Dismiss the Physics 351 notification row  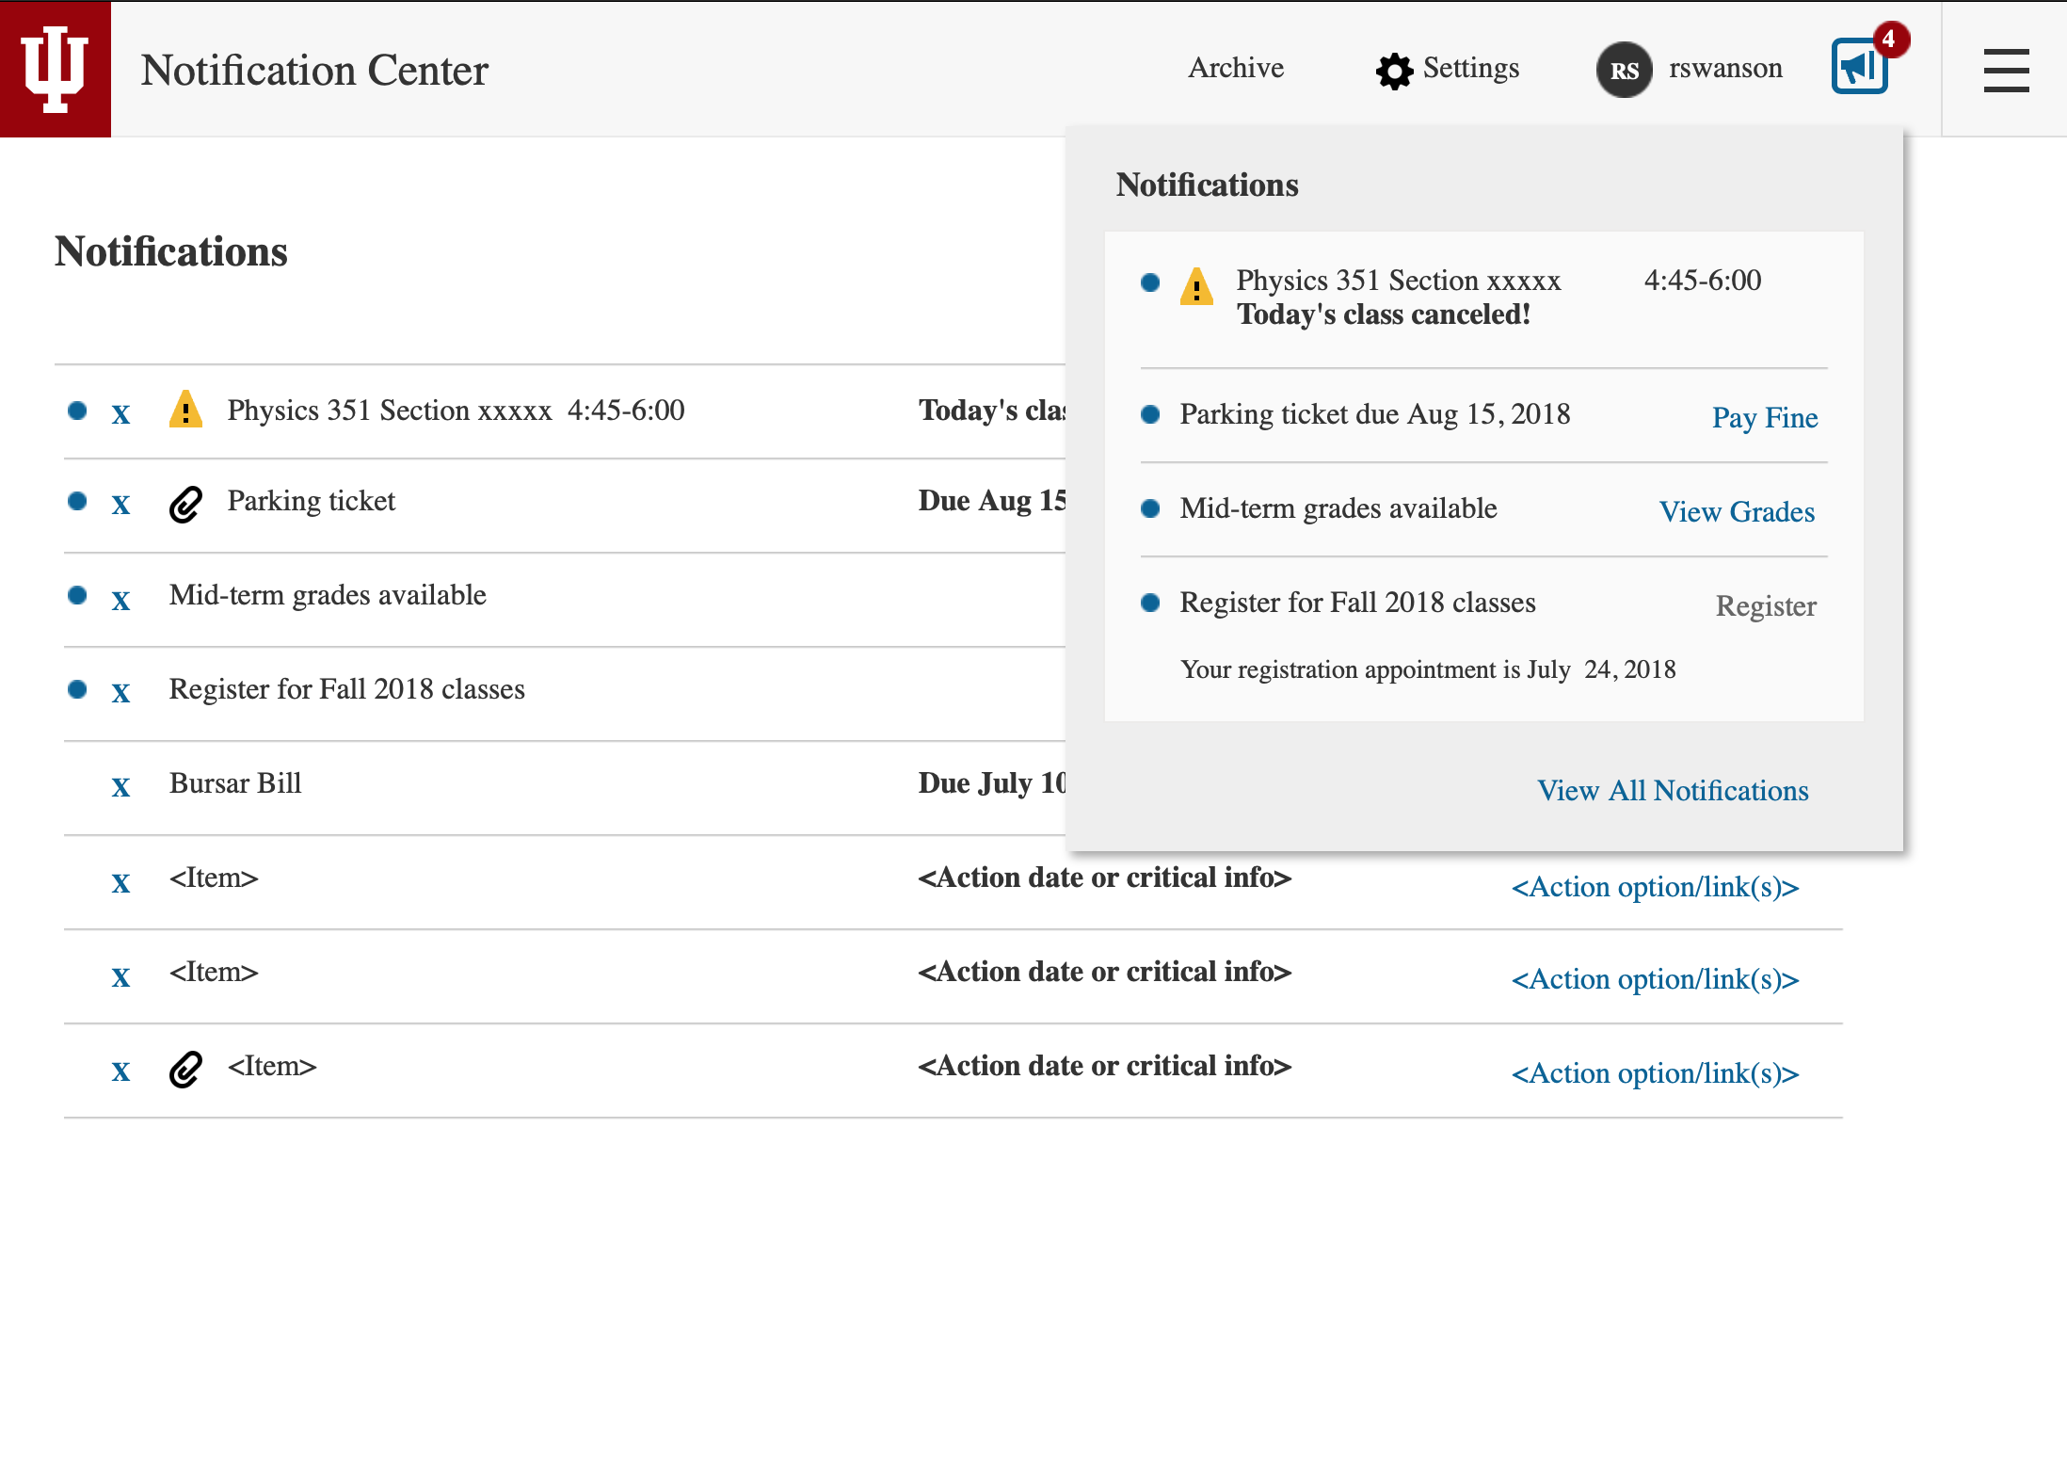pyautogui.click(x=120, y=413)
